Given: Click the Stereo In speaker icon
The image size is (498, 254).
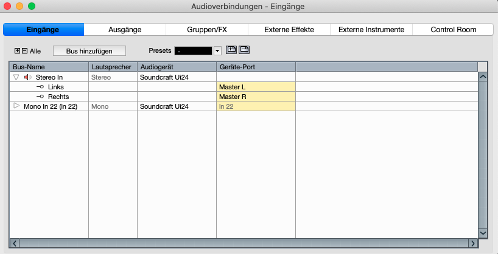Looking at the screenshot, I should pyautogui.click(x=27, y=77).
